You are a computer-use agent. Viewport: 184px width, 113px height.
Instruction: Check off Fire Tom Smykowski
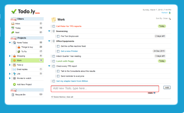[58, 36]
